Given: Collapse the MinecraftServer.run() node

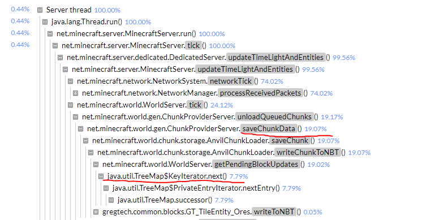Looking at the screenshot, I should (50, 34).
